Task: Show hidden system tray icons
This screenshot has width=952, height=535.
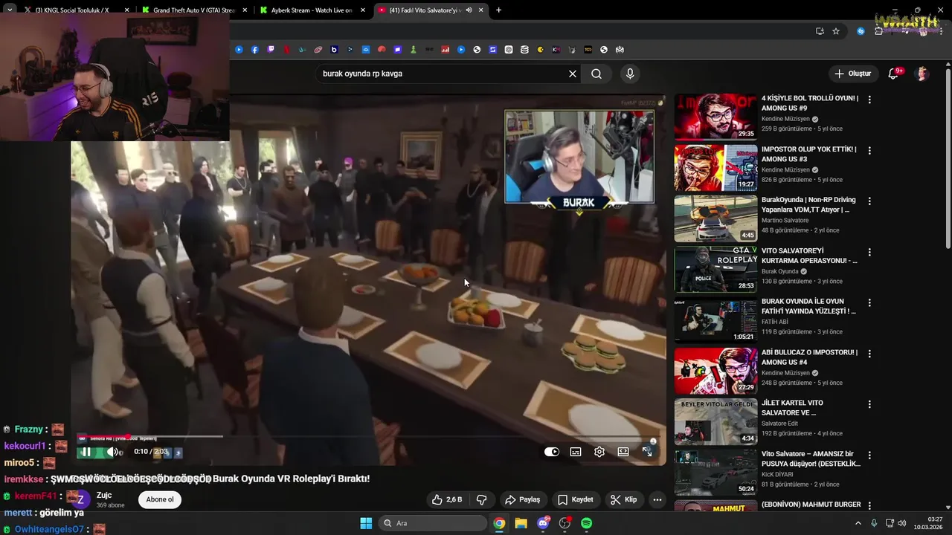Action: click(x=858, y=523)
